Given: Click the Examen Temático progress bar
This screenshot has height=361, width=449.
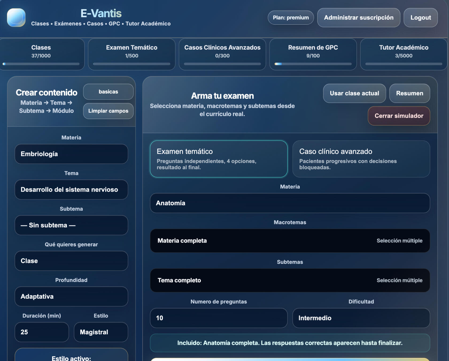Looking at the screenshot, I should point(132,64).
